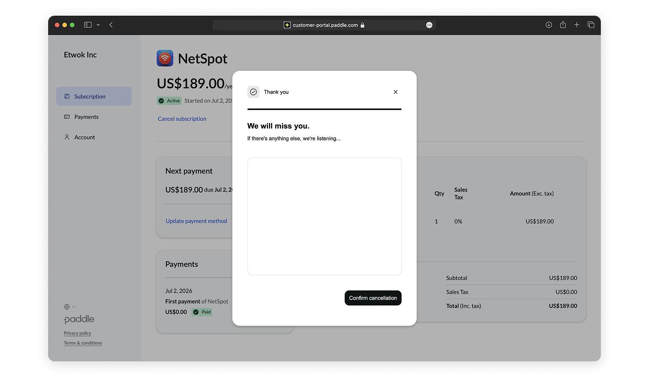The height and width of the screenshot is (377, 649).
Task: Click the Qty column header
Action: [x=439, y=193]
